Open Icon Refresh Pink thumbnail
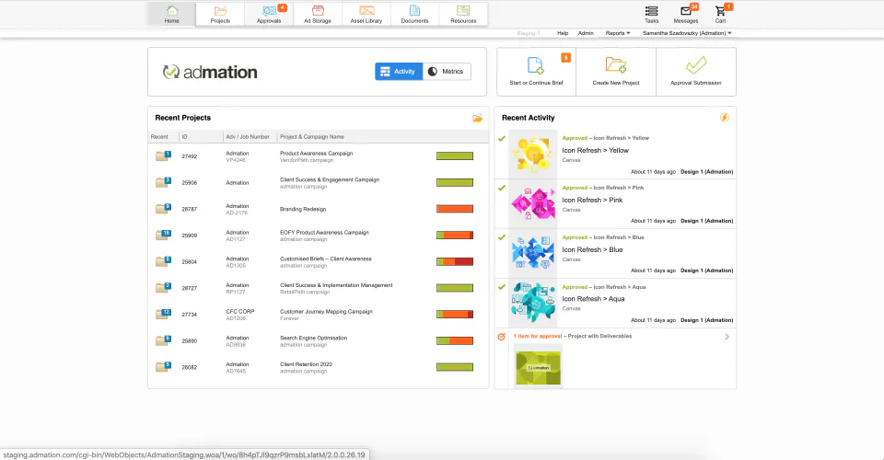This screenshot has height=460, width=884. click(x=533, y=204)
